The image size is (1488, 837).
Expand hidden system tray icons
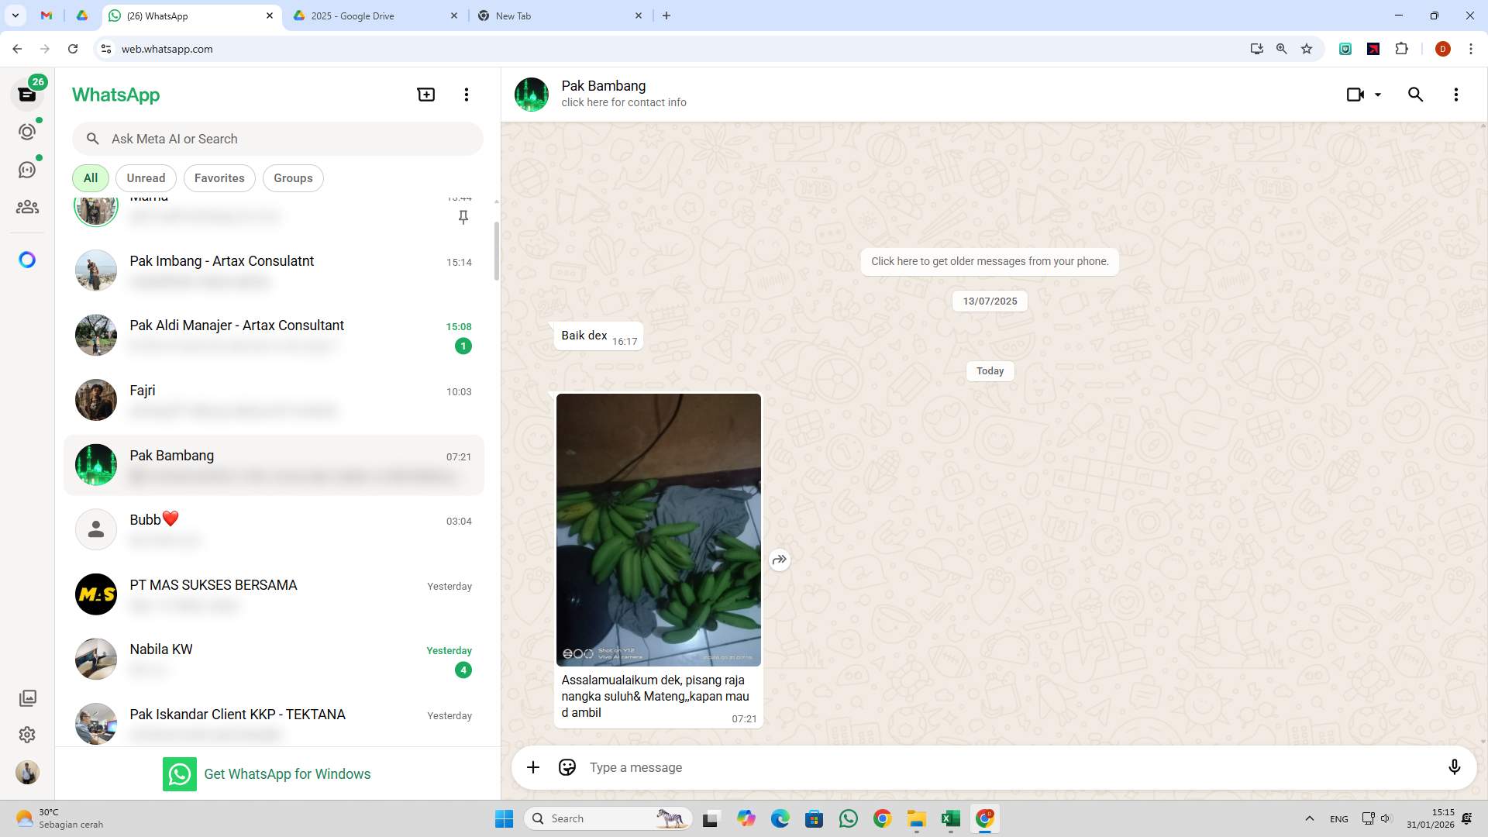pos(1310,818)
